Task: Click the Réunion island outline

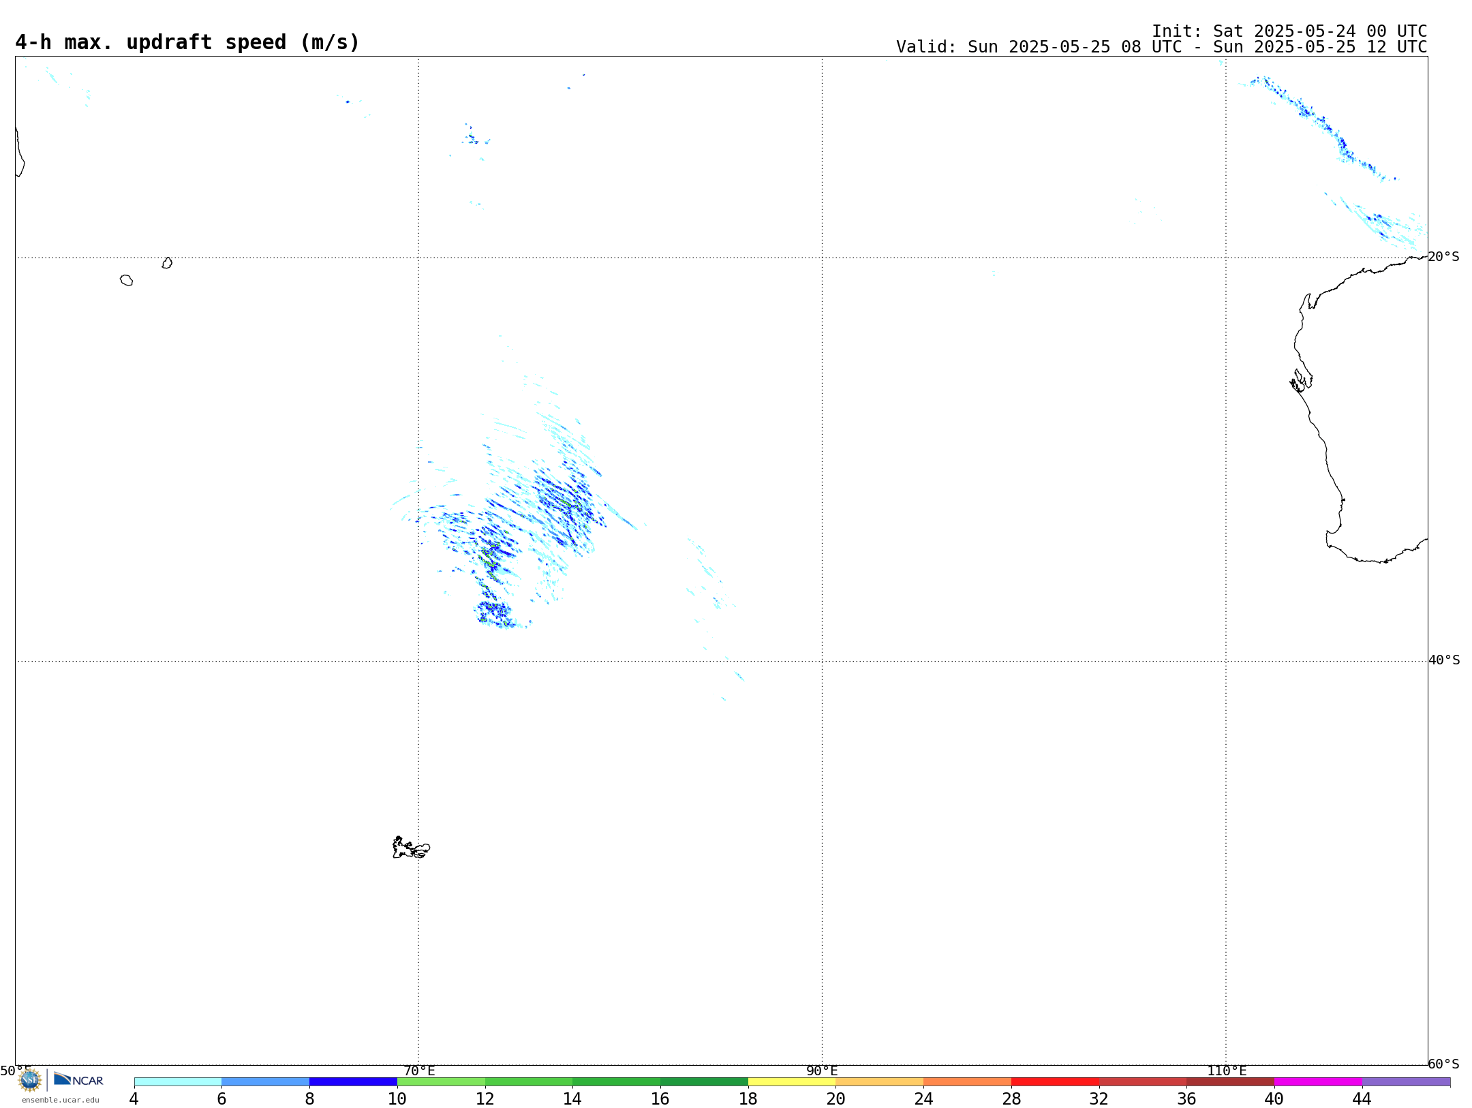Action: [126, 280]
